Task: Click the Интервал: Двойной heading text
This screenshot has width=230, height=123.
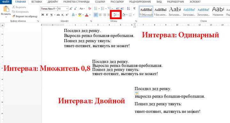Action: point(92,101)
